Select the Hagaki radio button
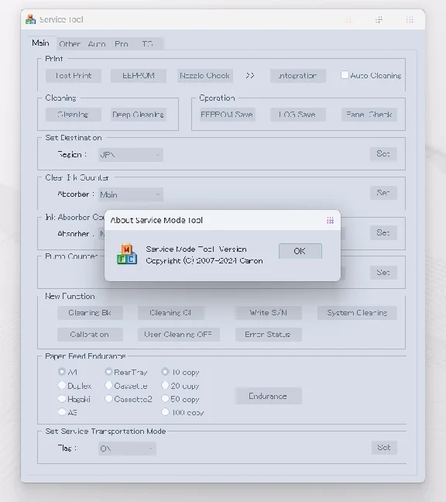Image resolution: width=446 pixels, height=502 pixels. coord(62,399)
